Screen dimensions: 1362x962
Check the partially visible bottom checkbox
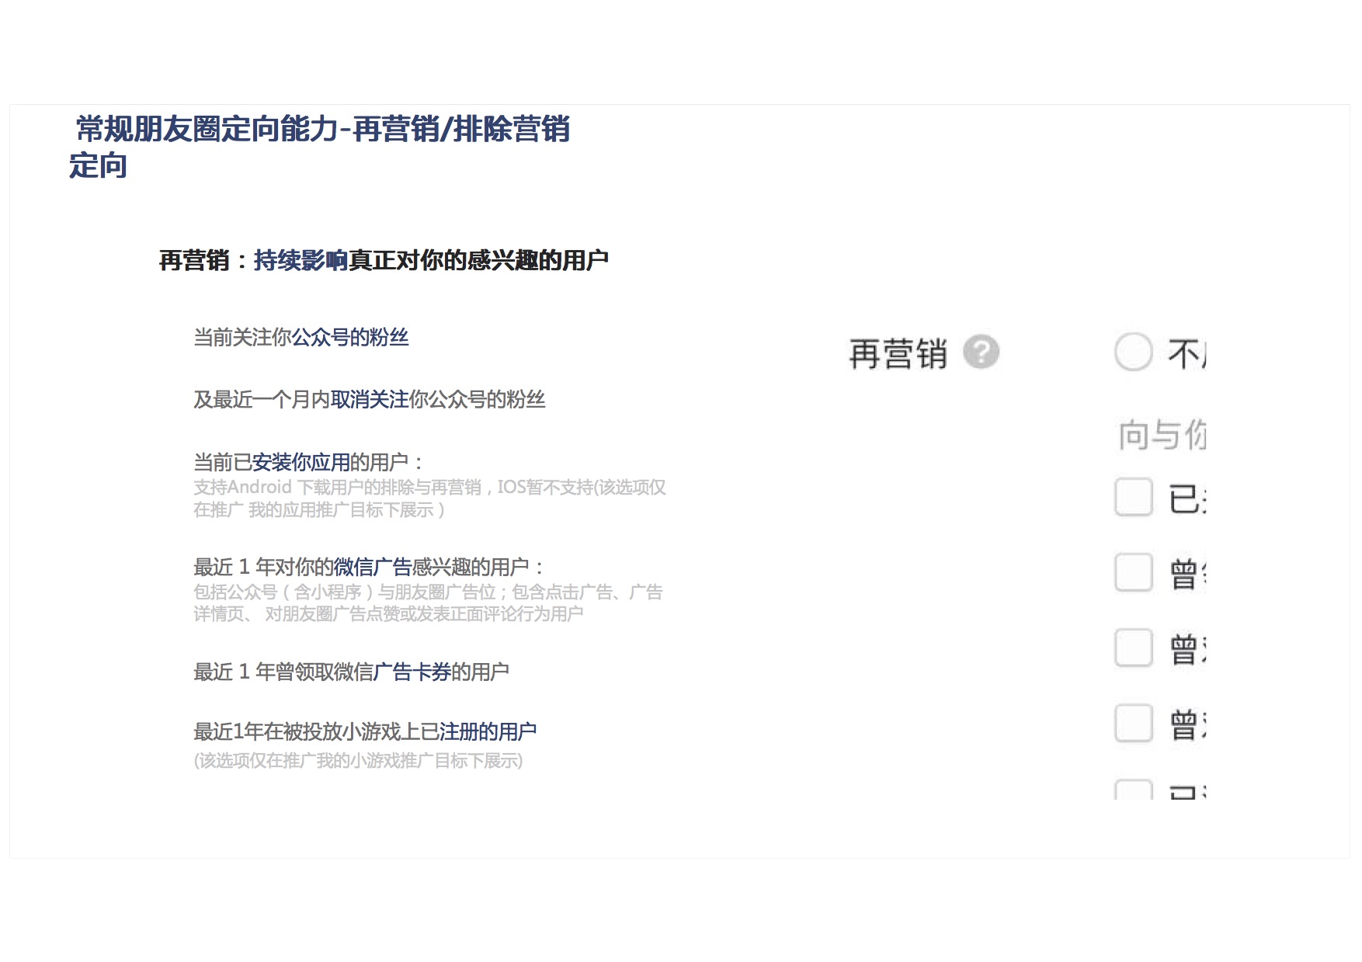point(1133,790)
